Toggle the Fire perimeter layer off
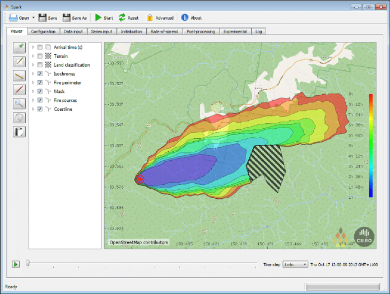390x294 pixels. tap(40, 83)
